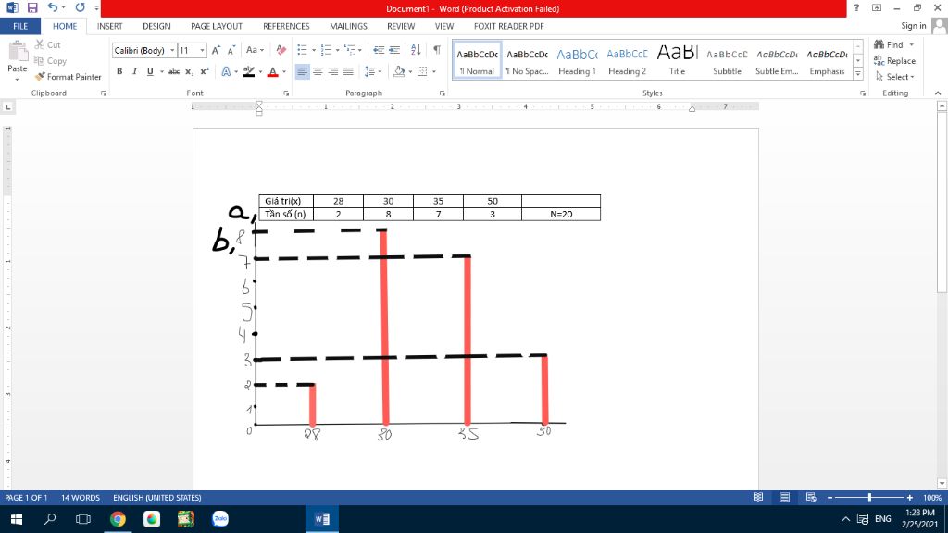This screenshot has height=533, width=948.
Task: Toggle Subscript formatting
Action: click(189, 71)
